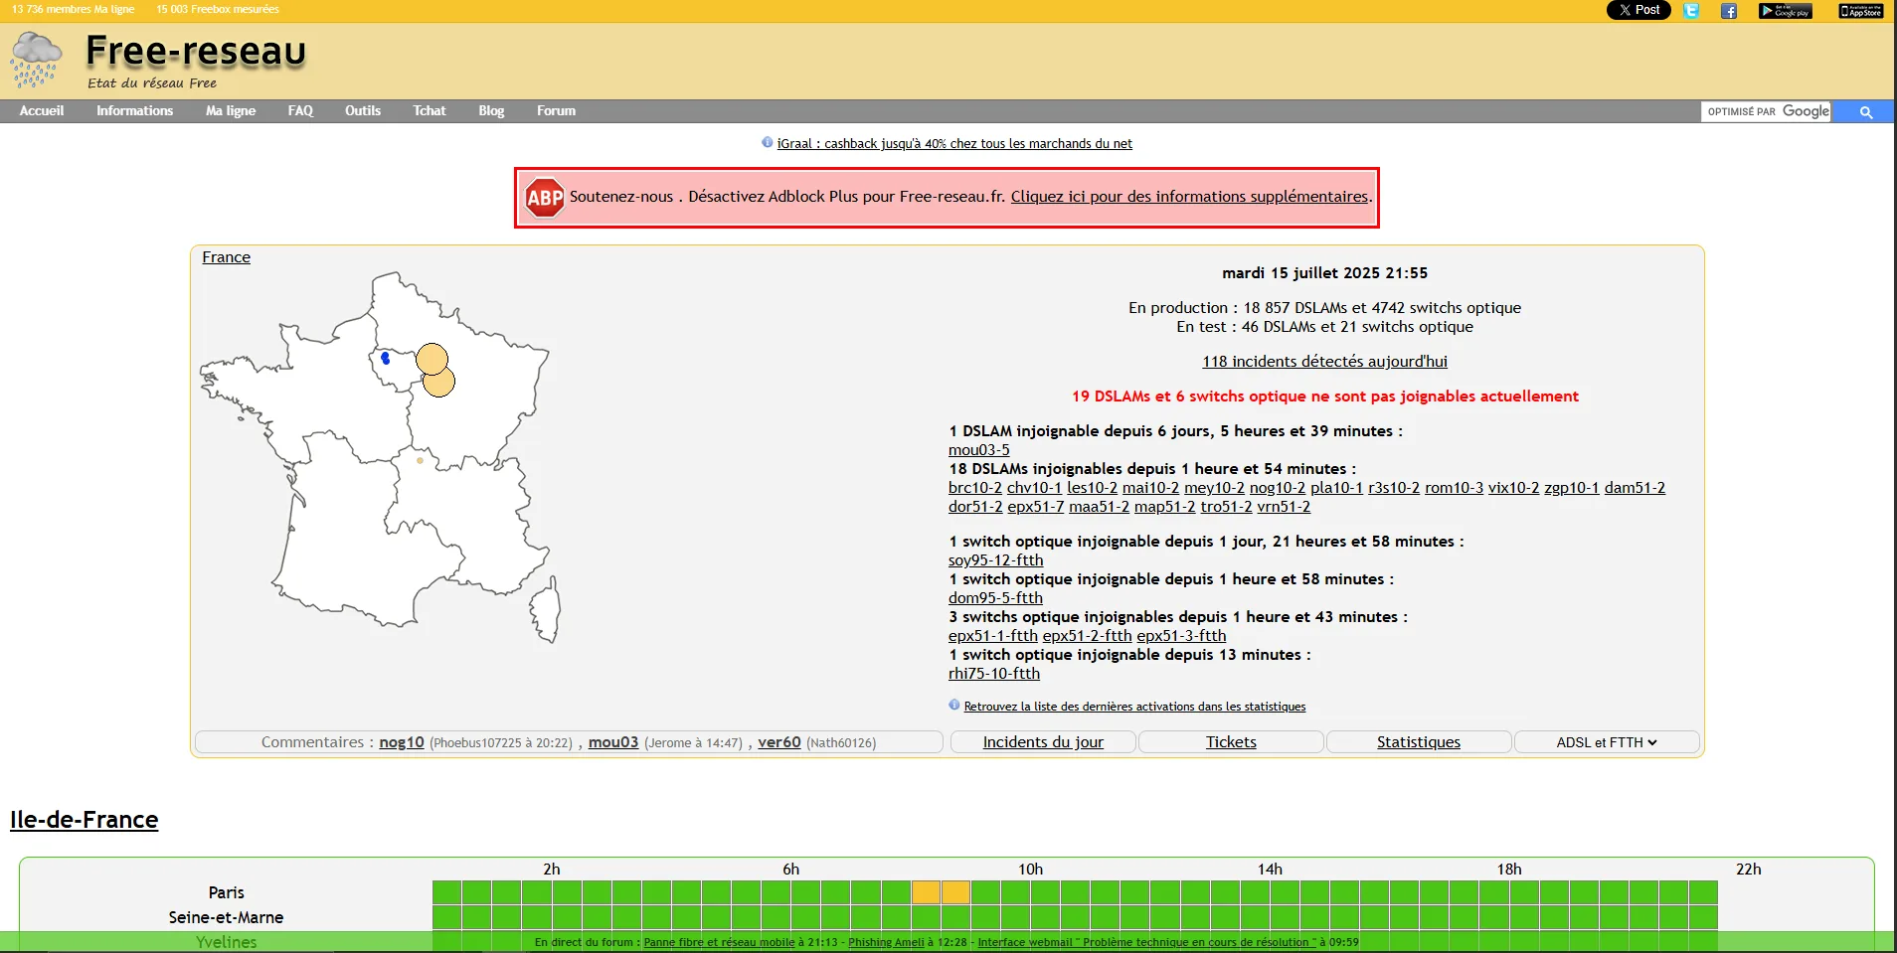
Task: Open the mou03 comment link
Action: pos(613,742)
